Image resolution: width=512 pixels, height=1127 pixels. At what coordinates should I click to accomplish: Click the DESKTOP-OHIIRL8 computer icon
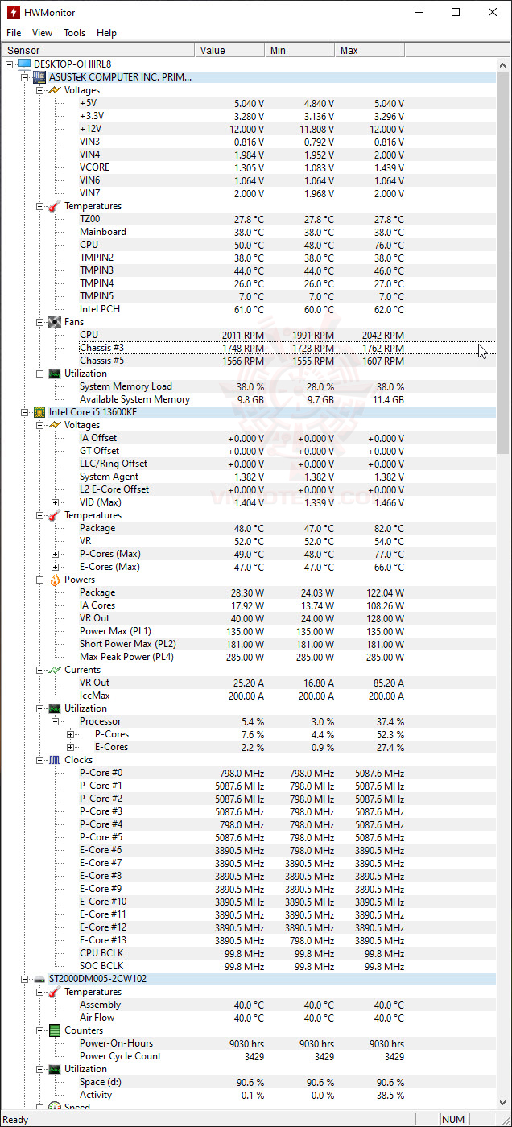pos(23,64)
